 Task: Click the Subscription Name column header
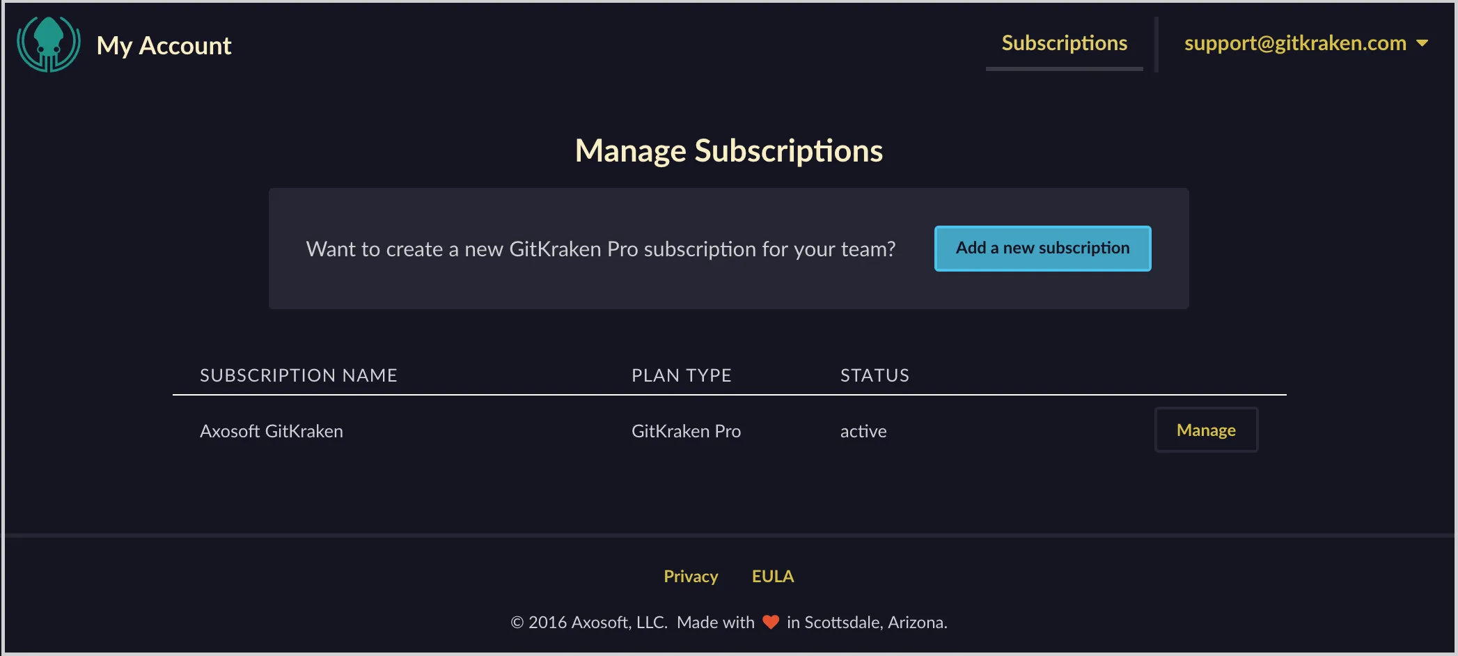[x=298, y=375]
